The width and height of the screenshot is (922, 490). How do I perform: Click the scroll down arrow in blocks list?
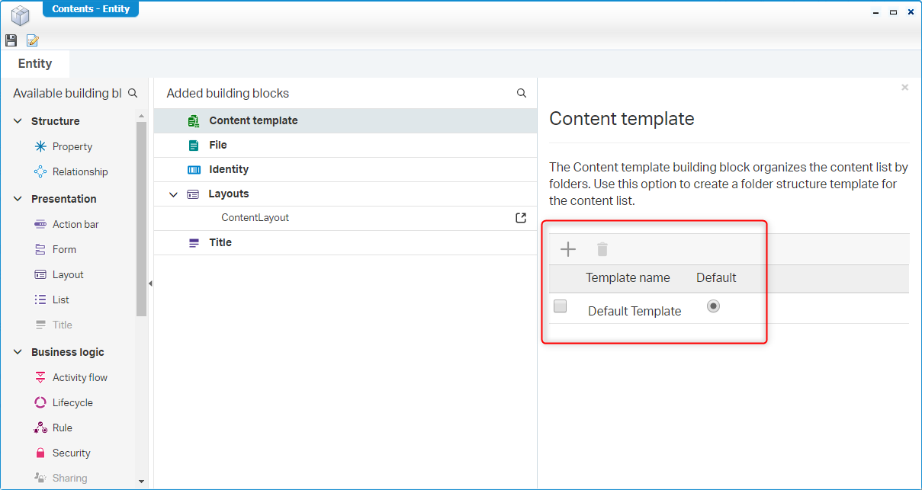pos(141,482)
